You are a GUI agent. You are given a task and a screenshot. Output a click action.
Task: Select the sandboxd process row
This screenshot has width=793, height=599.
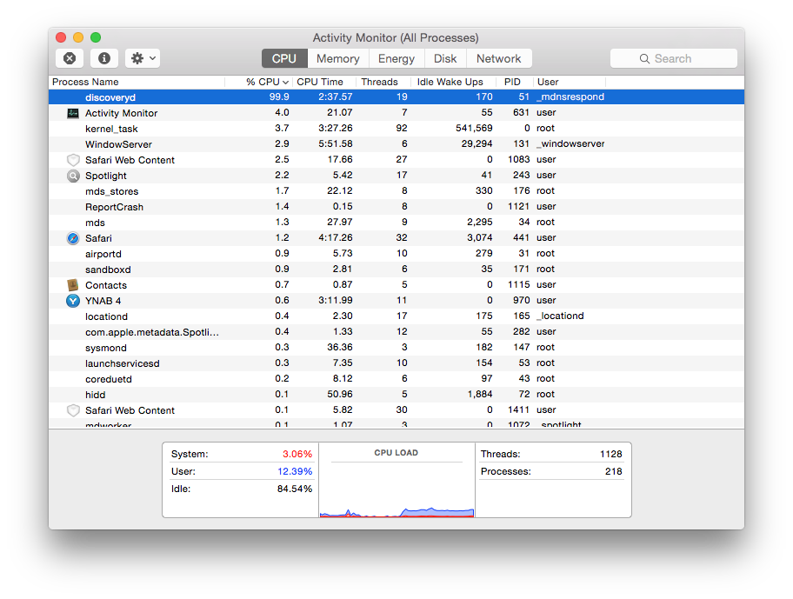396,270
